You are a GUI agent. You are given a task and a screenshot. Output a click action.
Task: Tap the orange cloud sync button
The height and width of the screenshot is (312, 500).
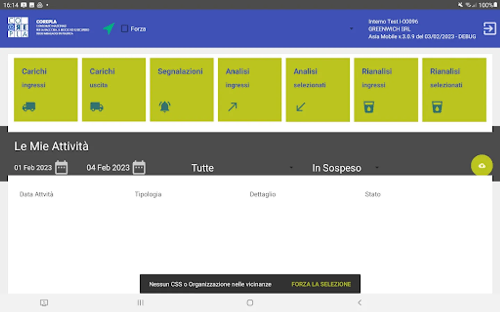tap(482, 165)
